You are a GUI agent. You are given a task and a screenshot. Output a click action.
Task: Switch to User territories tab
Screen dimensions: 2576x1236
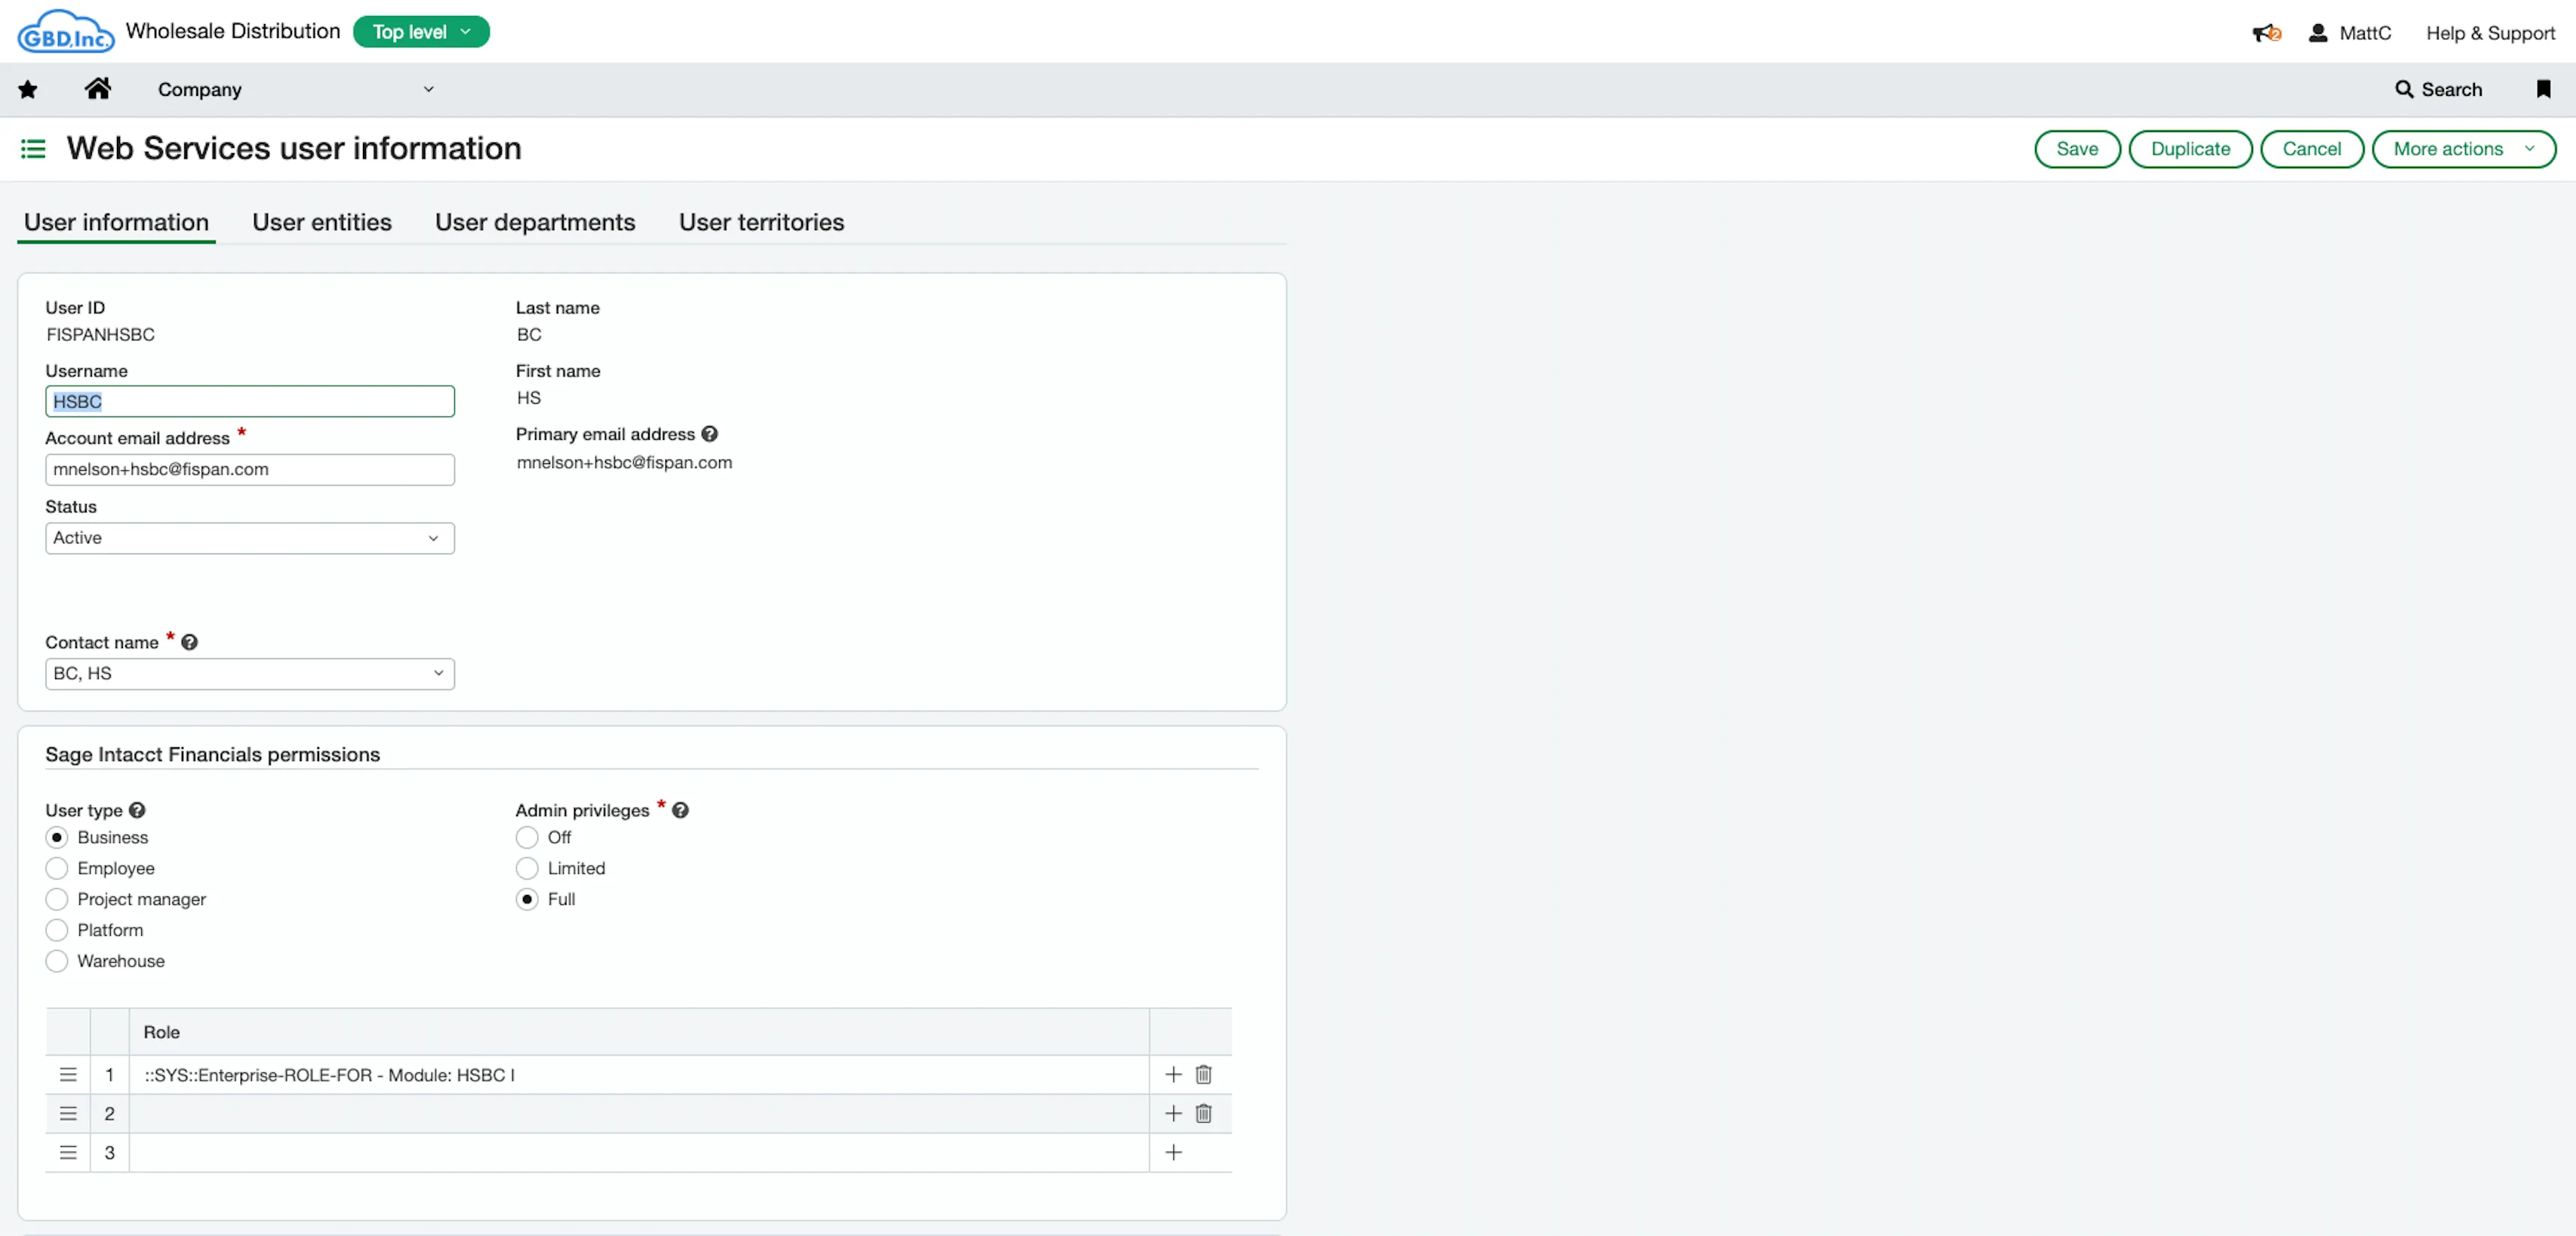pyautogui.click(x=762, y=222)
